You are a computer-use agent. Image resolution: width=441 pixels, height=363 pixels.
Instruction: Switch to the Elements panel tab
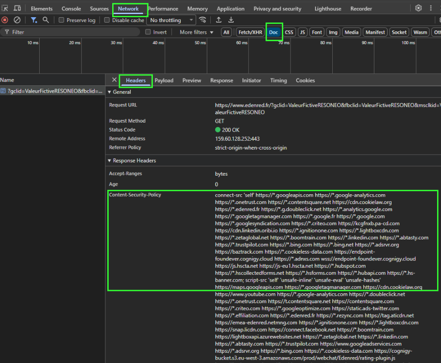42,9
